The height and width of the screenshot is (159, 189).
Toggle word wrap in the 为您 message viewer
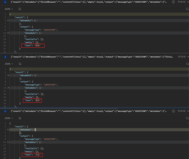pyautogui.click(x=20, y=118)
